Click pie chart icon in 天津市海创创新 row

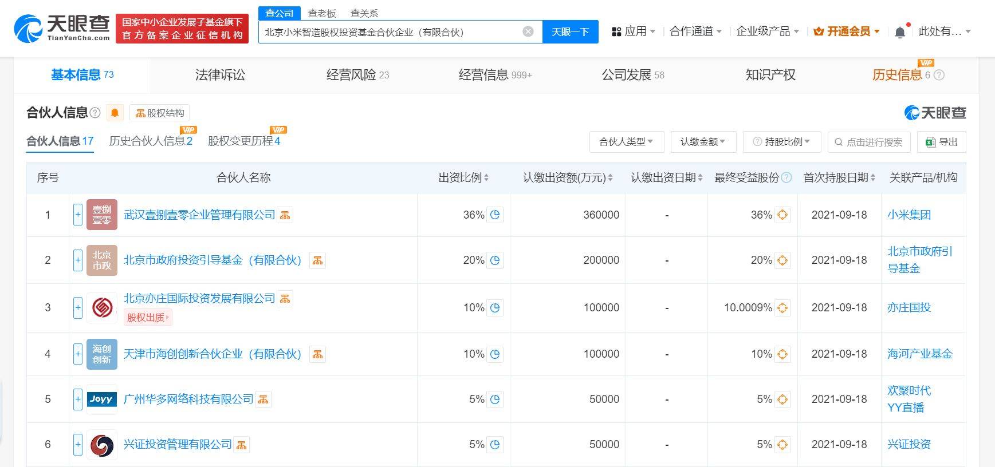495,354
